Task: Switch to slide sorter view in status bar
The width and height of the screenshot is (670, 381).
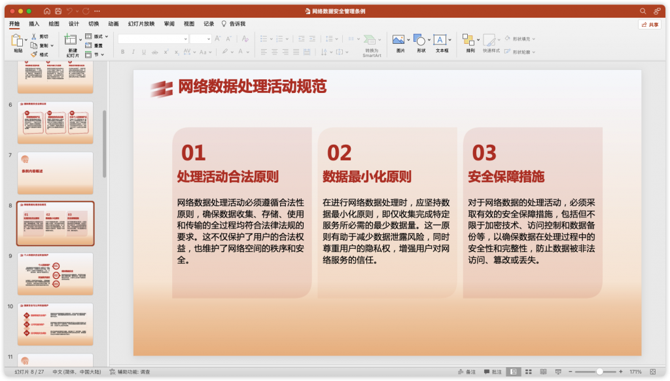Action: 527,372
